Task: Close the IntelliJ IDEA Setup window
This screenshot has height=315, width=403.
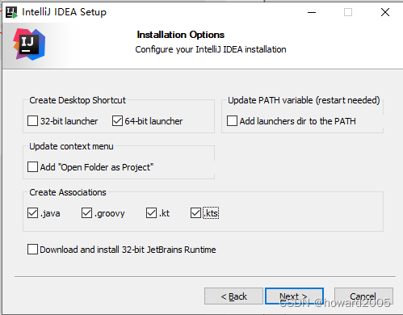Action: tap(385, 12)
